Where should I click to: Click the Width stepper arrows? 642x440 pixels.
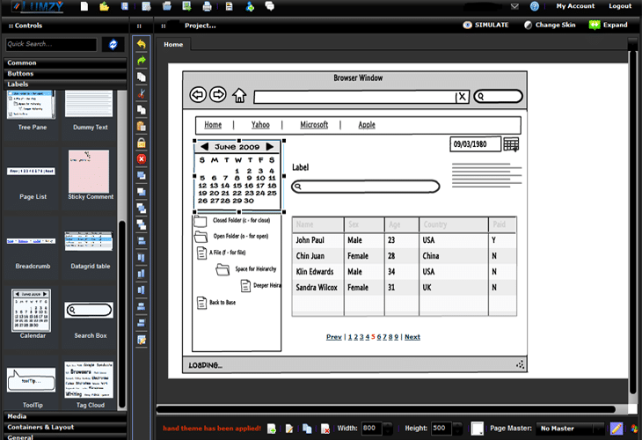(x=387, y=429)
